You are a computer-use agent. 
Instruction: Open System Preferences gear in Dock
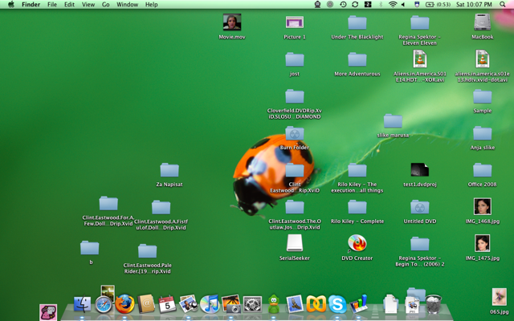click(x=252, y=305)
